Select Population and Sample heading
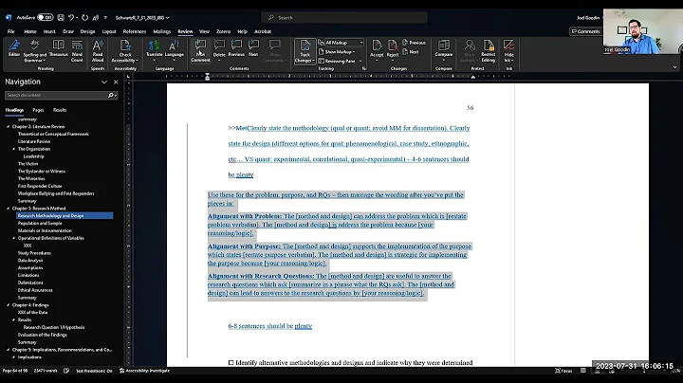 point(40,224)
